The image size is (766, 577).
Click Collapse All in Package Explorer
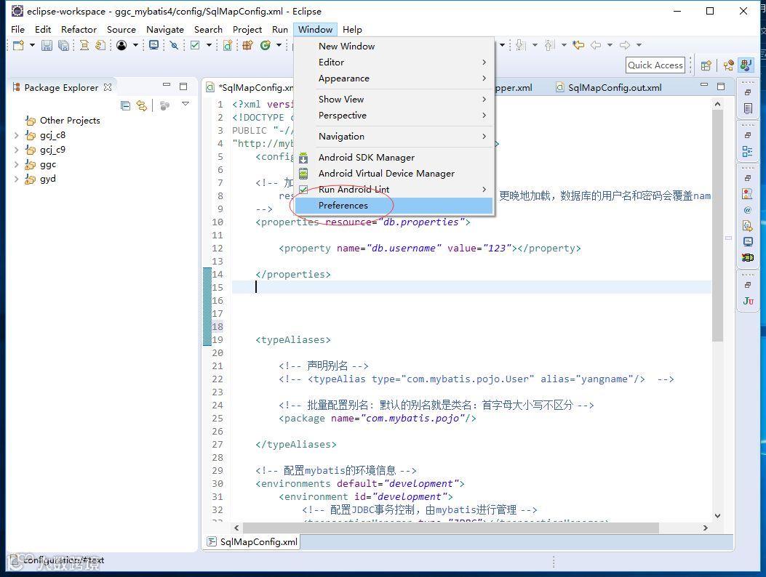coord(125,105)
